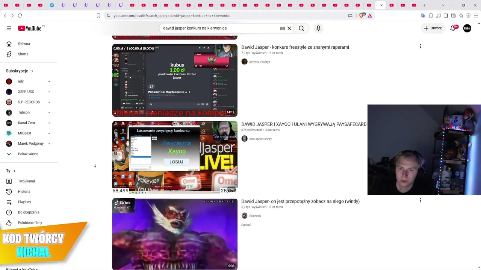Reload the current page
This screenshot has width=481, height=270.
click(x=20, y=15)
